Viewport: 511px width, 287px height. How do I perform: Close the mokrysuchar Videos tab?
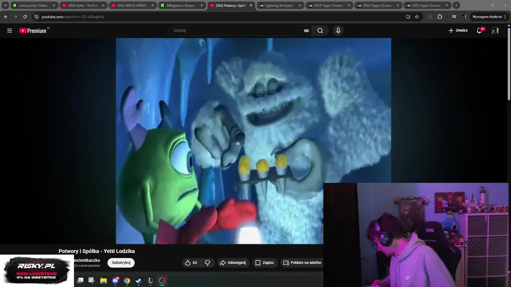54,6
